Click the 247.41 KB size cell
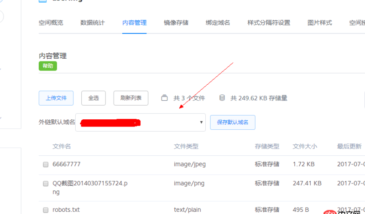 tap(307, 183)
